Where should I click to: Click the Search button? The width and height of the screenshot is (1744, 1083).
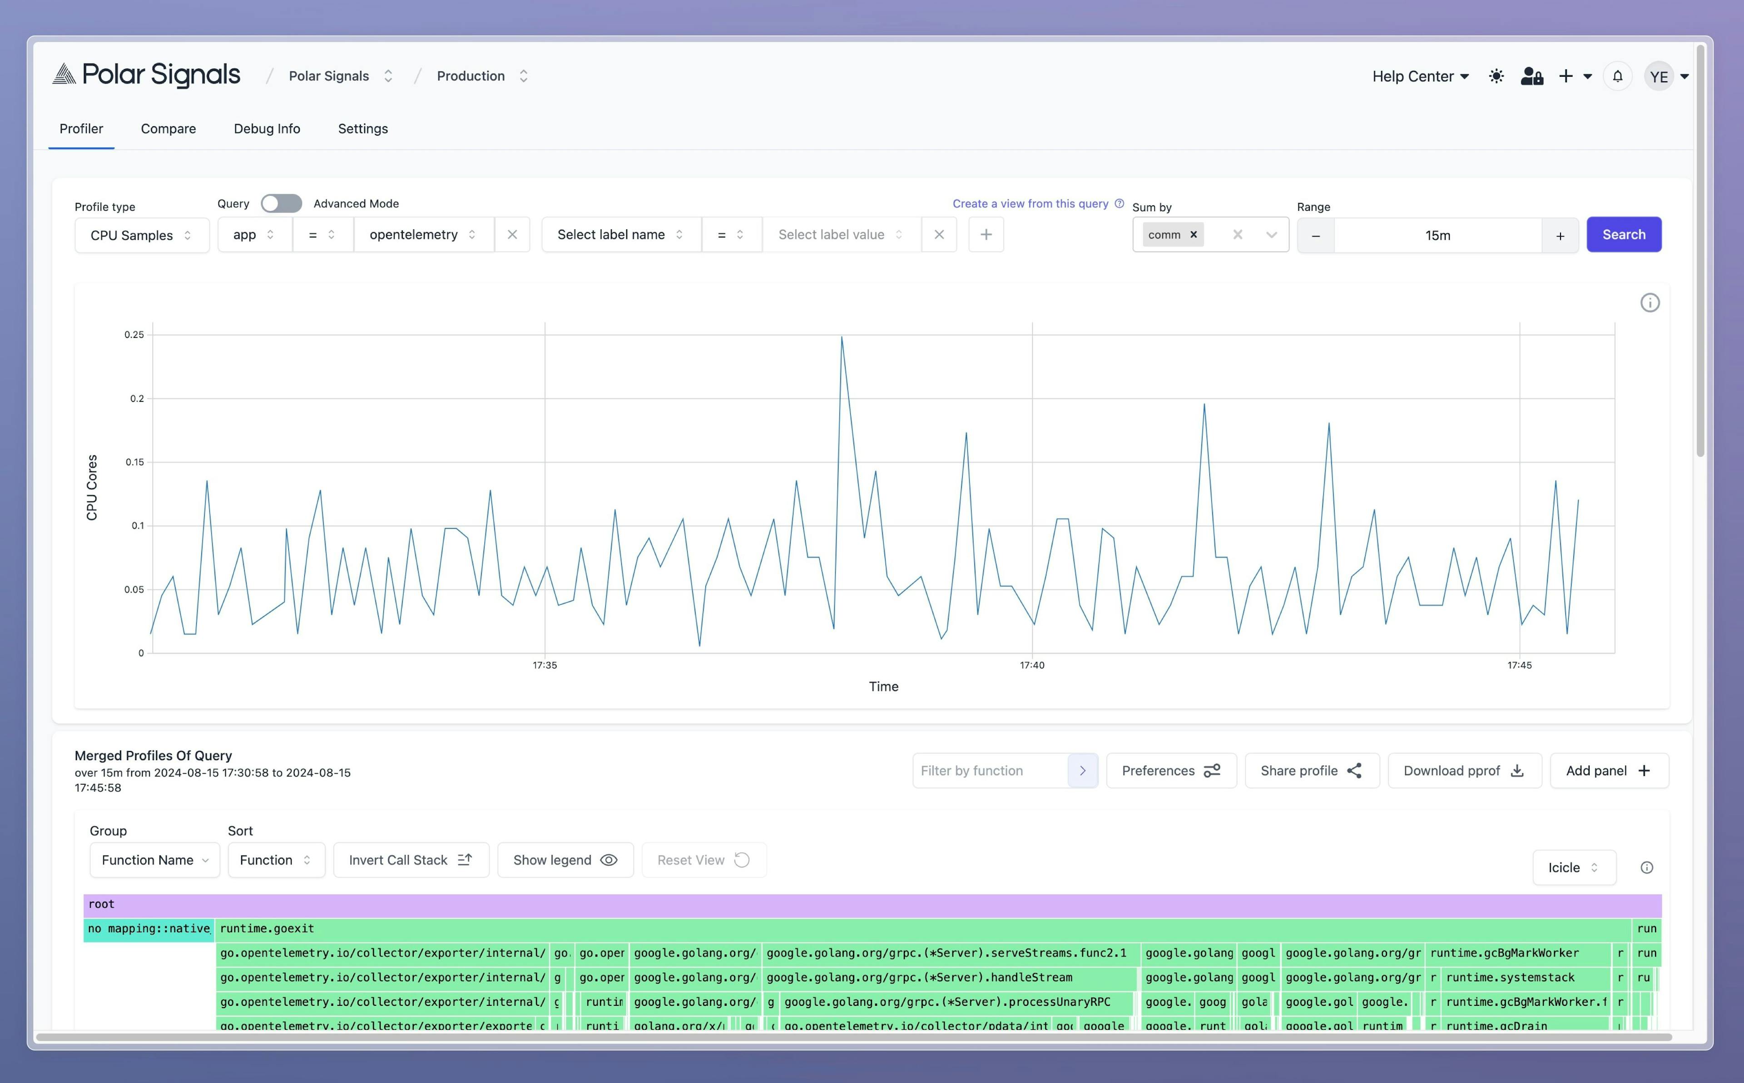pyautogui.click(x=1623, y=235)
